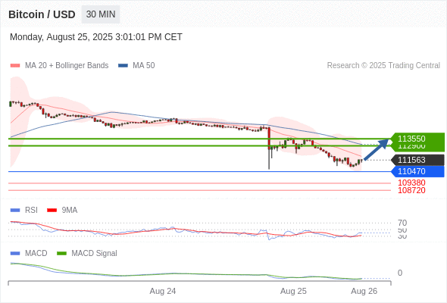The width and height of the screenshot is (447, 303).
Task: Click the 30 MIN timeframe badge
Action: click(101, 14)
